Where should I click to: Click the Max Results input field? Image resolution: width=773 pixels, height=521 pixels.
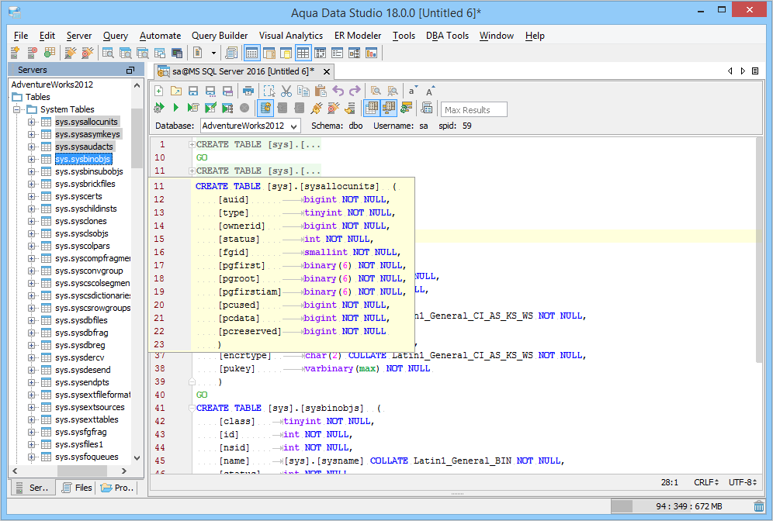click(473, 109)
